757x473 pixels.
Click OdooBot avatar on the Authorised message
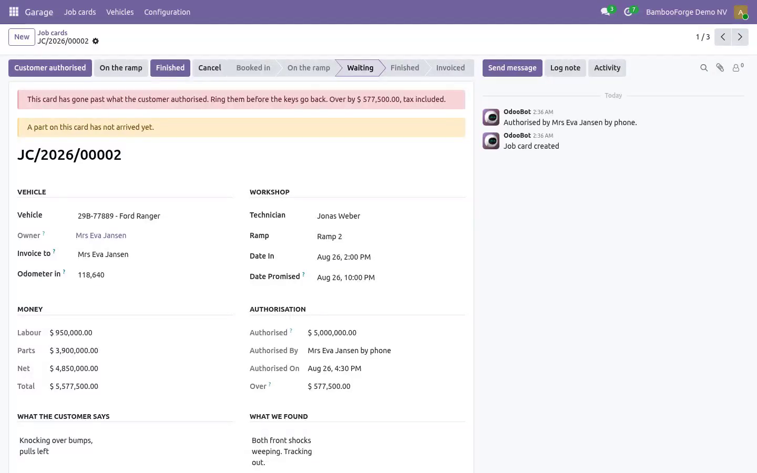point(491,117)
